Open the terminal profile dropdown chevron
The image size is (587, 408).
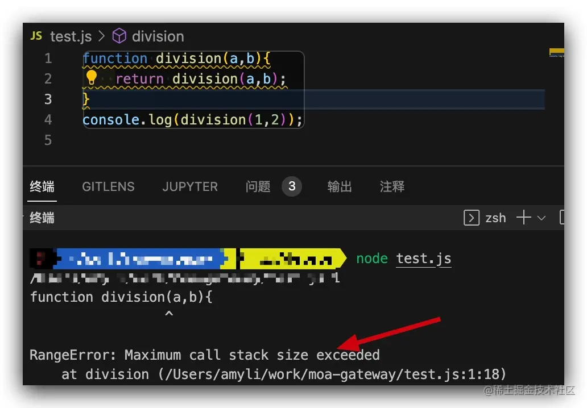541,218
